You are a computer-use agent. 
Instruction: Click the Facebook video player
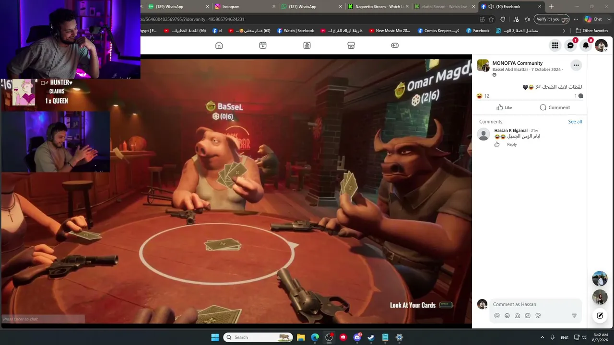pyautogui.click(x=236, y=192)
